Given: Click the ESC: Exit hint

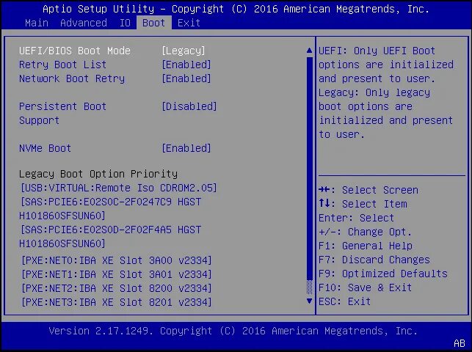Looking at the screenshot, I should 345,301.
